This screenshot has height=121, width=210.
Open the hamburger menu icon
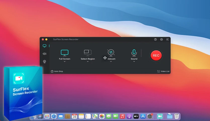click(168, 39)
